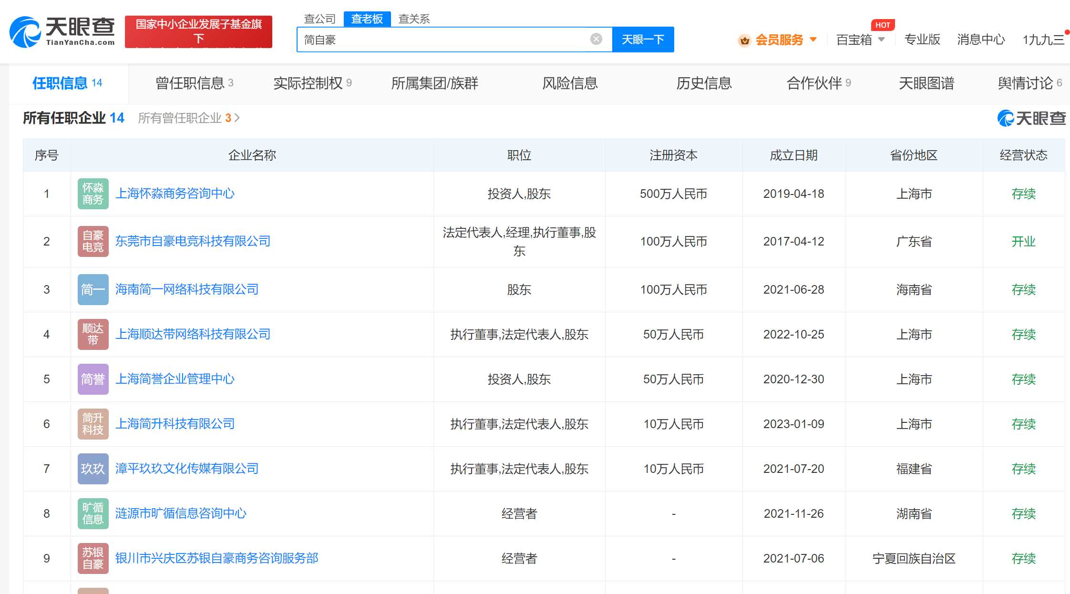This screenshot has width=1070, height=594.
Task: Open 上海简升科技有限公司 link
Action: click(x=175, y=424)
